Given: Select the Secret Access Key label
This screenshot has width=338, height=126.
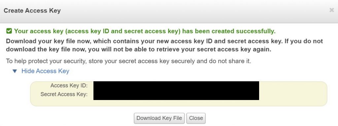Looking at the screenshot, I should coord(64,94).
